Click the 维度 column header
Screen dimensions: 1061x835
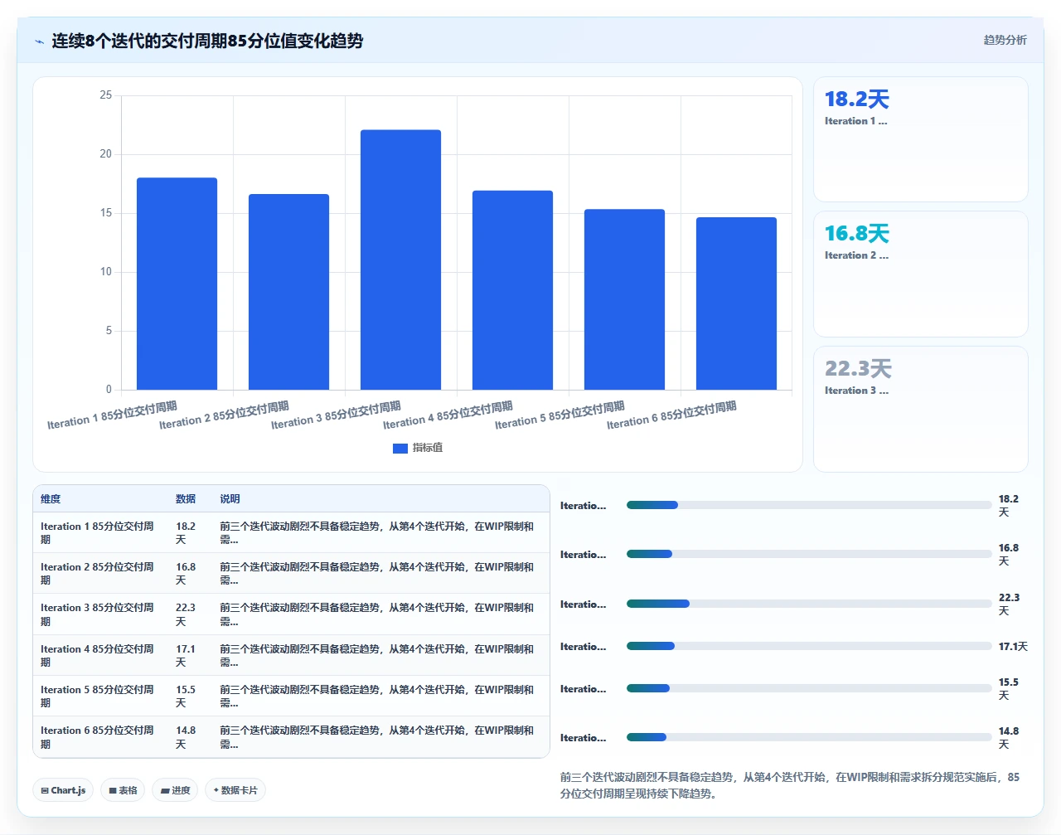tap(51, 499)
